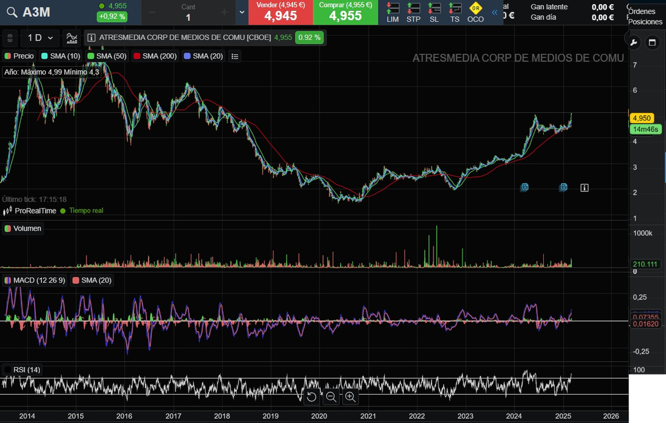Reset chart zoom with the circular arrow
The height and width of the screenshot is (423, 666).
(x=312, y=397)
